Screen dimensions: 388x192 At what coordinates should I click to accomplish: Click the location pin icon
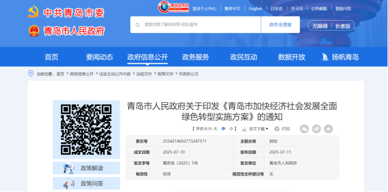[x=31, y=74]
